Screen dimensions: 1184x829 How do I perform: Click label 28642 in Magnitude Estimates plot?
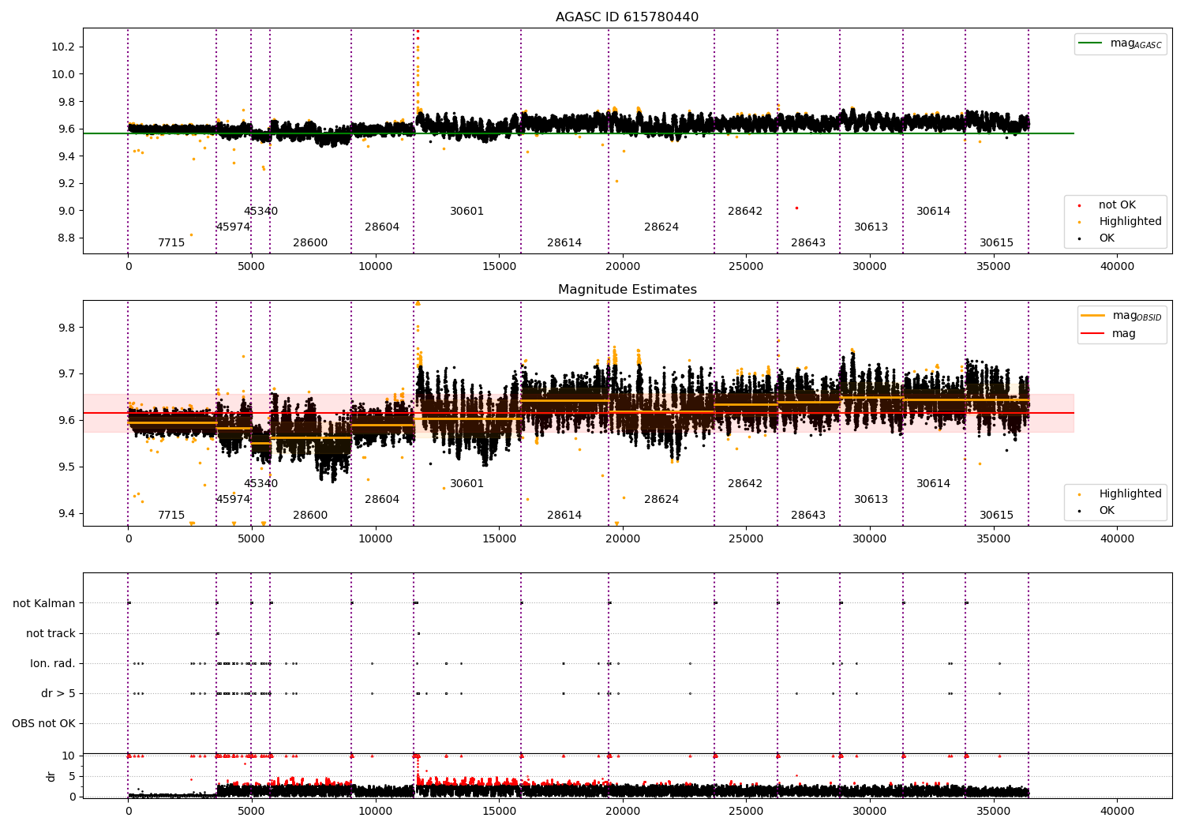pyautogui.click(x=745, y=484)
